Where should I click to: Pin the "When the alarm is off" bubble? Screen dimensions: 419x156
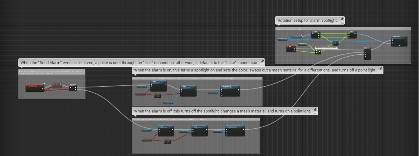[x=315, y=109]
